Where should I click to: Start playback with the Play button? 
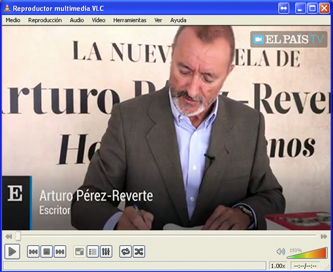12,252
